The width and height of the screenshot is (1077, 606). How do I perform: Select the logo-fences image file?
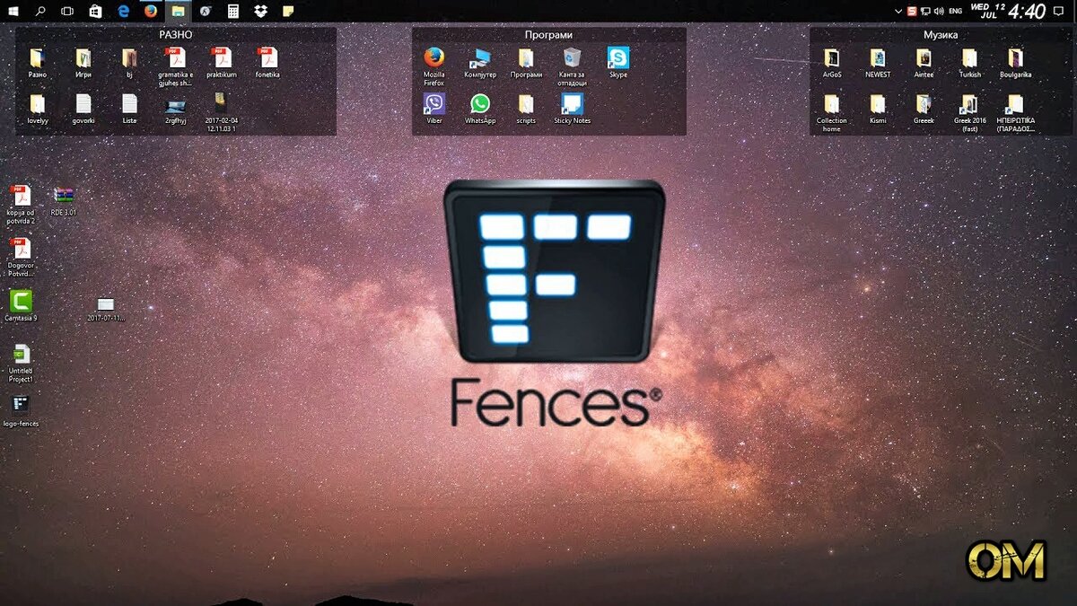(20, 410)
